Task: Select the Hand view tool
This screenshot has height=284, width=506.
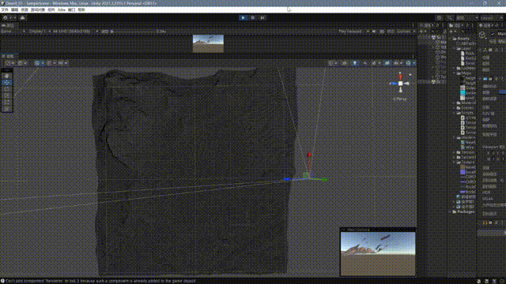Action: (x=7, y=76)
